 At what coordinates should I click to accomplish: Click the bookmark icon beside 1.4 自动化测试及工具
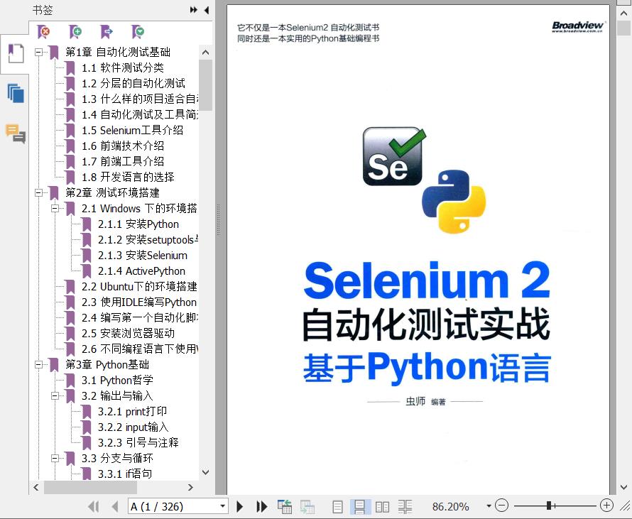tap(70, 115)
